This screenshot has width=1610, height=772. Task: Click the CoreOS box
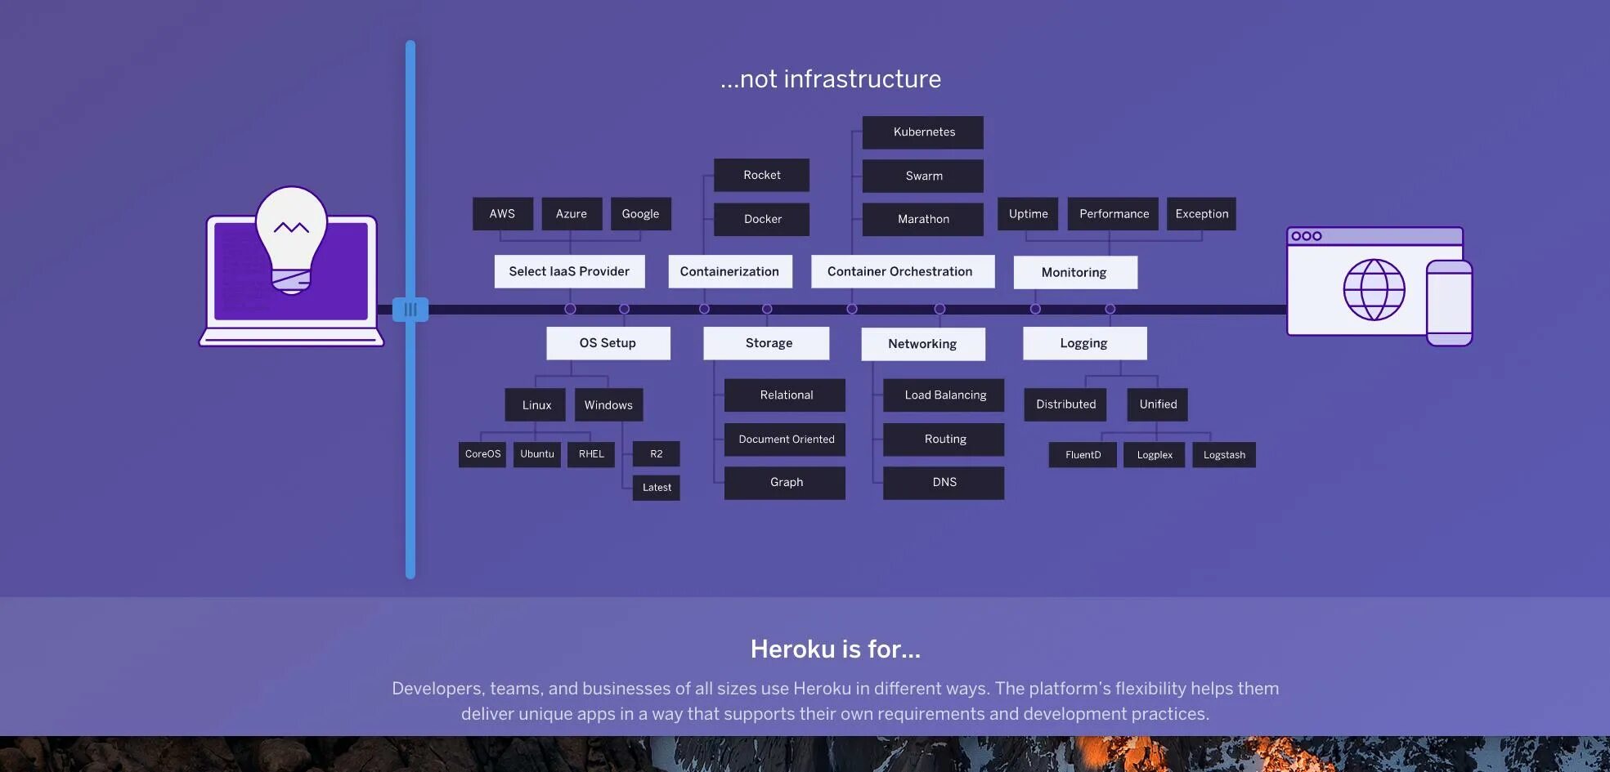tap(482, 454)
